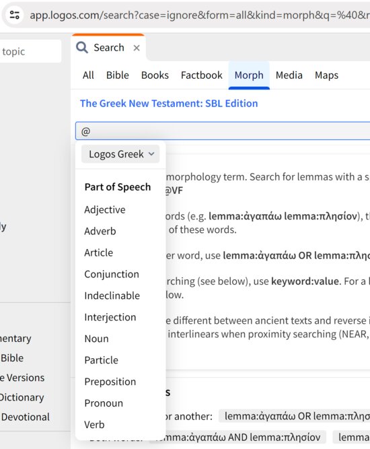The width and height of the screenshot is (370, 449).
Task: Open the Devotional item in left sidebar
Action: pyautogui.click(x=25, y=417)
